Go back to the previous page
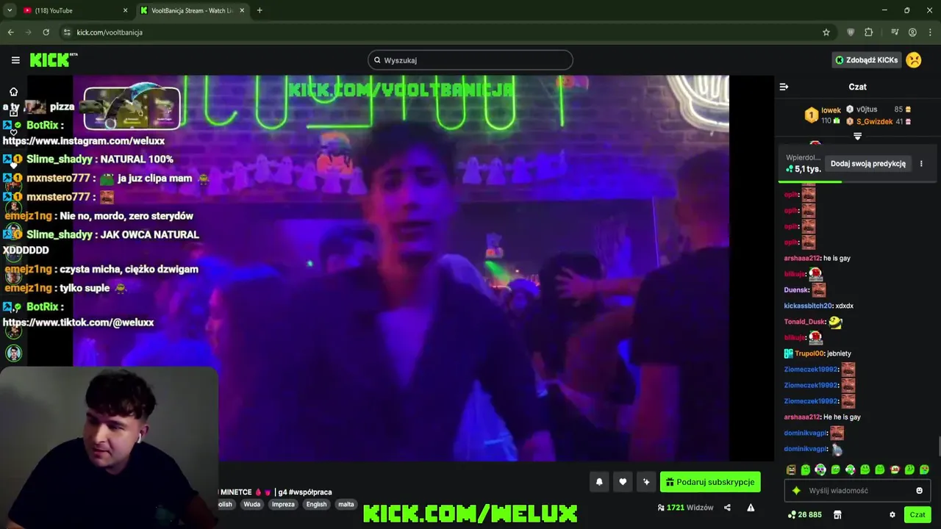The height and width of the screenshot is (529, 941). click(10, 32)
